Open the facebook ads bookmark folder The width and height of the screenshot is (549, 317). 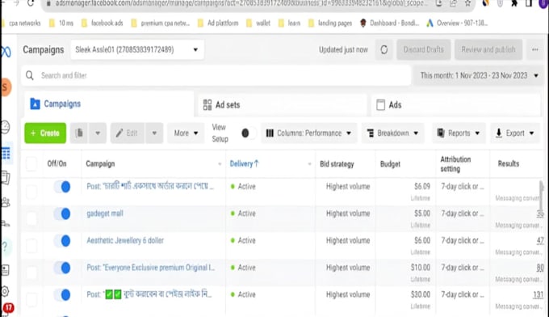103,23
